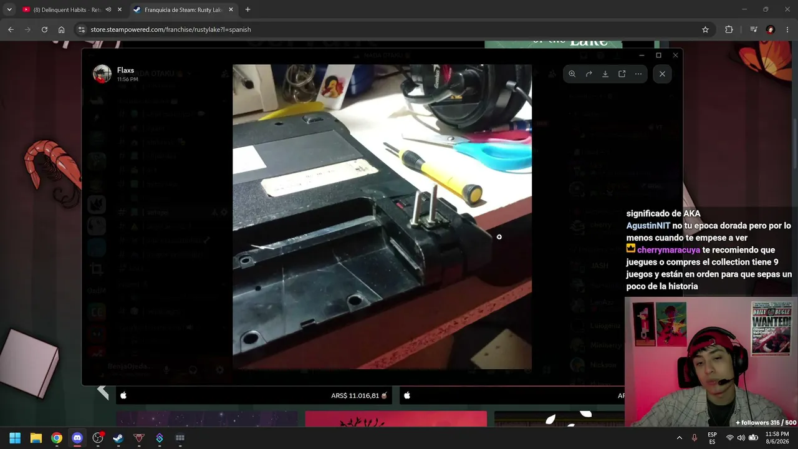Viewport: 798px width, 449px height.
Task: Go back in Chrome
Action: [11, 29]
